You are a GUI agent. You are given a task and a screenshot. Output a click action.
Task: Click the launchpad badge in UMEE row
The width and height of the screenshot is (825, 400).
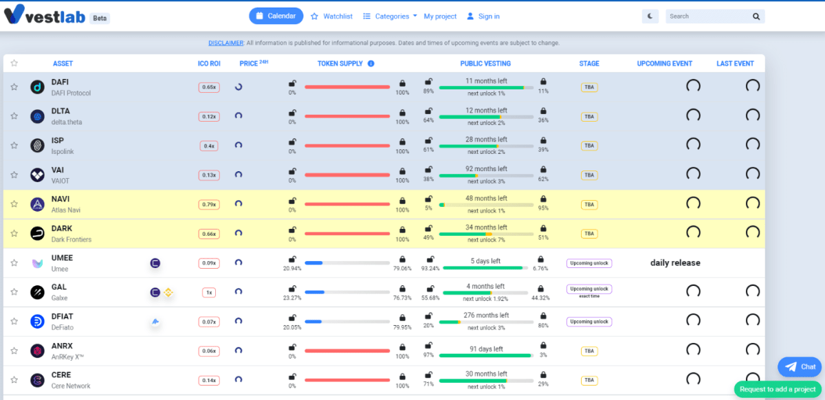pos(155,263)
